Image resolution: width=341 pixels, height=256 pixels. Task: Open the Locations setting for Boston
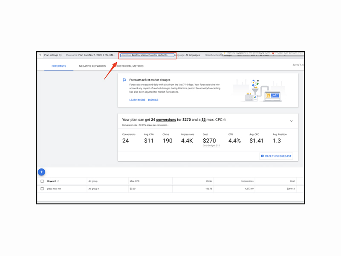(147, 55)
